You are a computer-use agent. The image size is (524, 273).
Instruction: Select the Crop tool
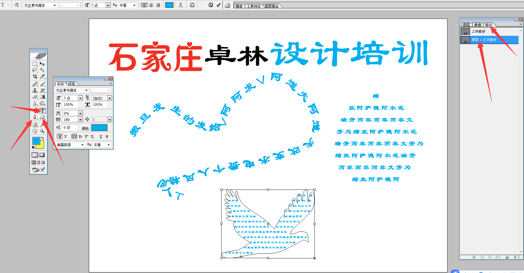click(x=35, y=76)
